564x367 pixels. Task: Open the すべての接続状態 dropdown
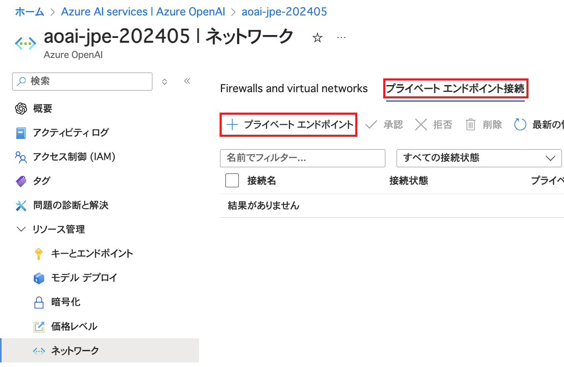coord(479,158)
